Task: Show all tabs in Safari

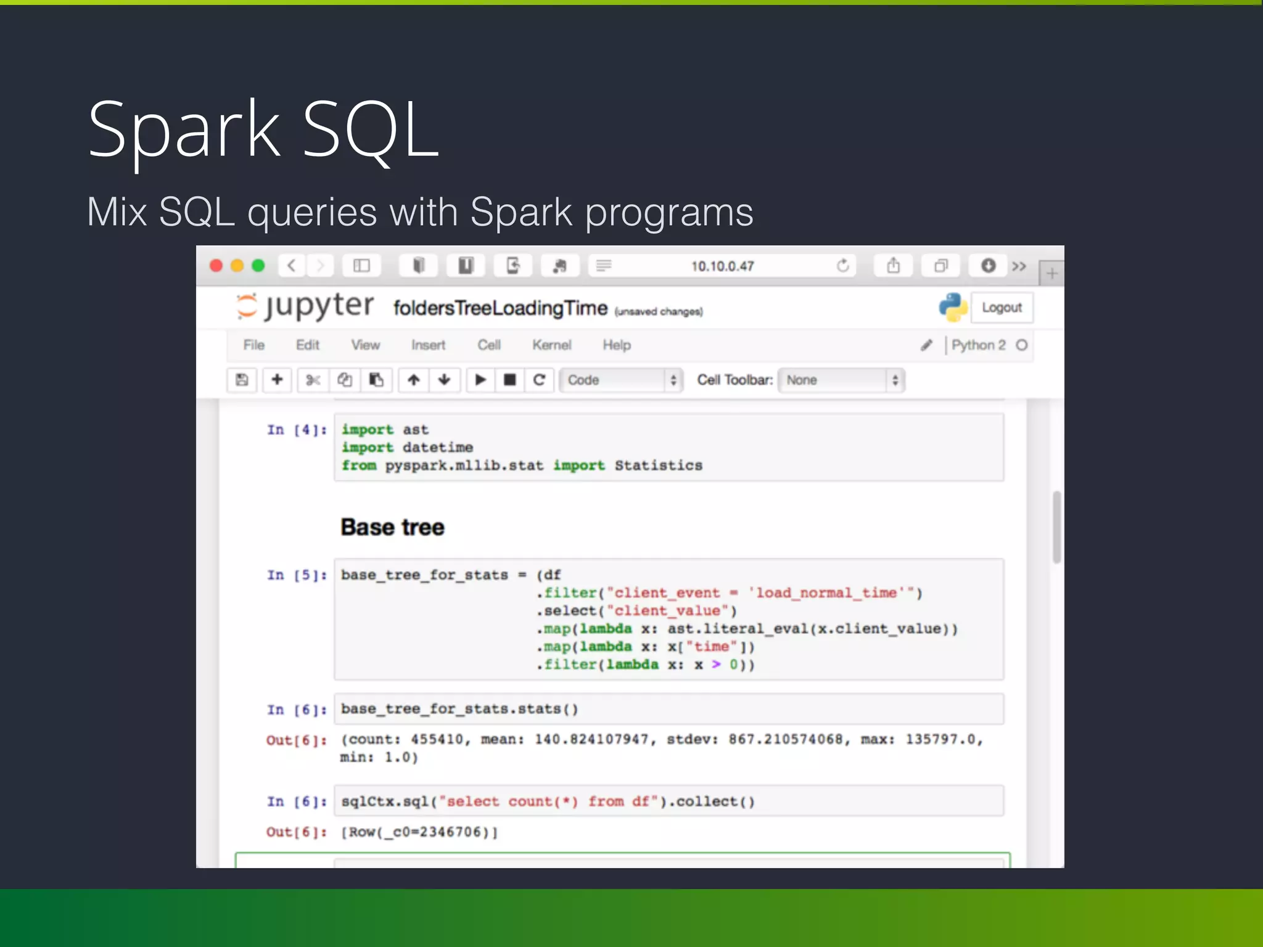Action: (940, 266)
